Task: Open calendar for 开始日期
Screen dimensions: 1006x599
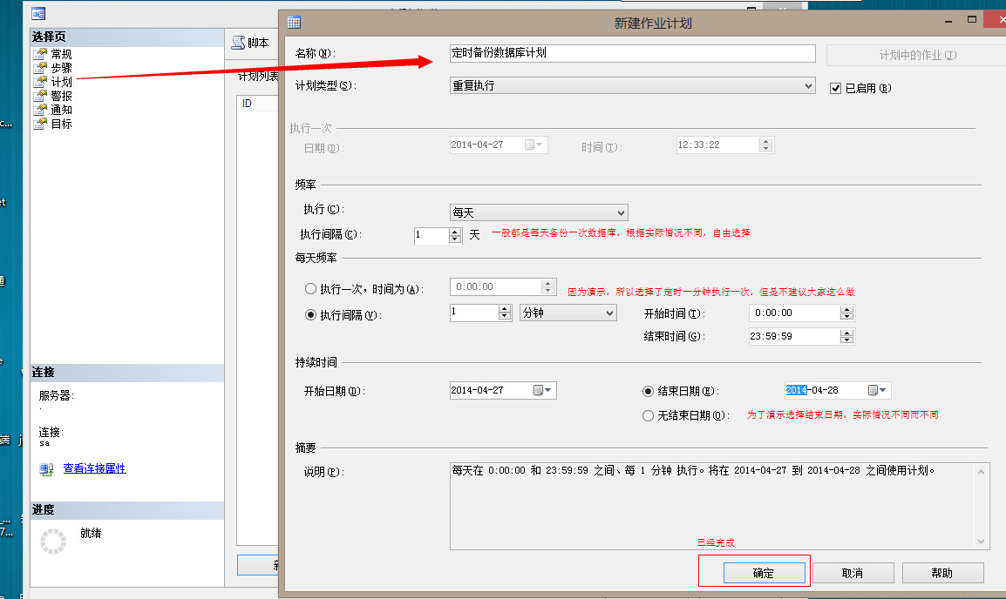Action: 543,390
